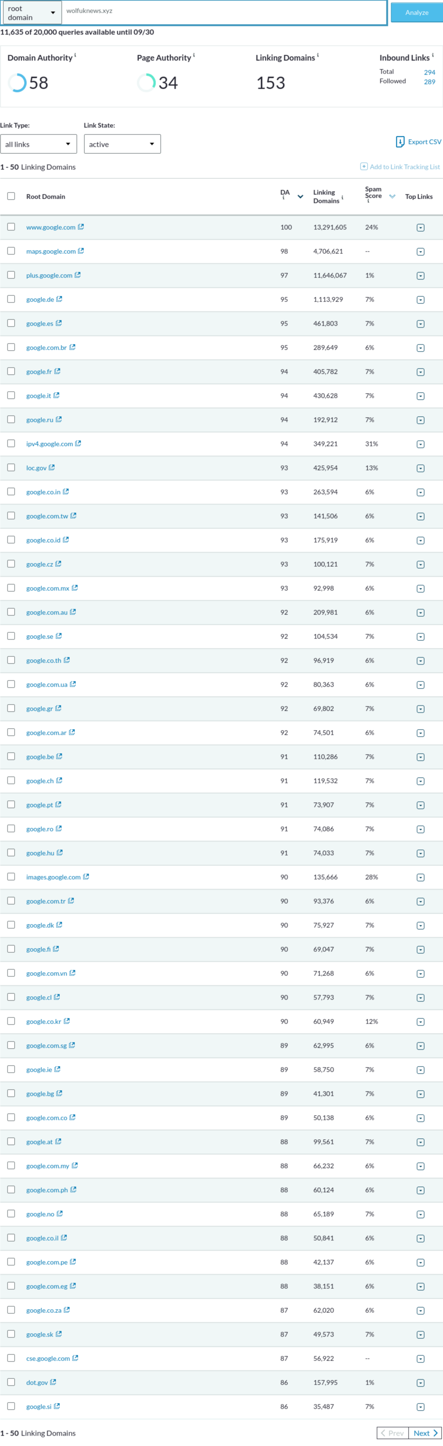
Task: Sort table by the DA column header
Action: click(x=285, y=193)
